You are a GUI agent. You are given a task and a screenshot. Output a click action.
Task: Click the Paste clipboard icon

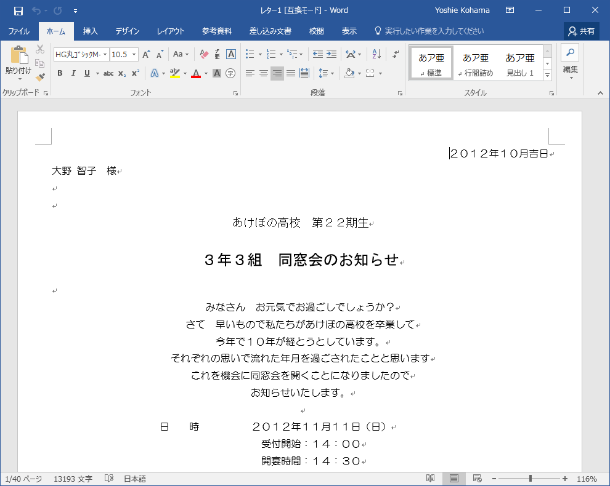pos(18,54)
